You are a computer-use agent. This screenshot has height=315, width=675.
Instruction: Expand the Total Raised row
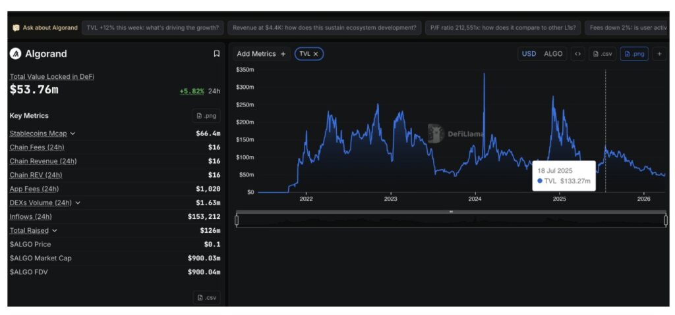click(55, 230)
